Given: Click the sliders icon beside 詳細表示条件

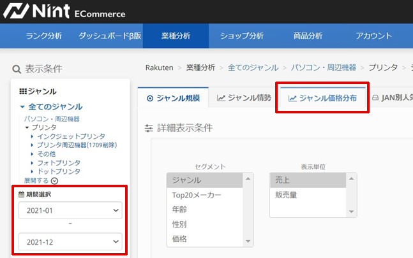Looking at the screenshot, I should 148,128.
